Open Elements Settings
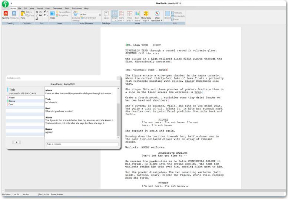 76,16
